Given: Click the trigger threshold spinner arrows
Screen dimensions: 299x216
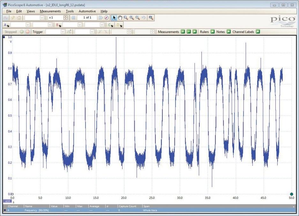Looking at the screenshot, I should 129,32.
